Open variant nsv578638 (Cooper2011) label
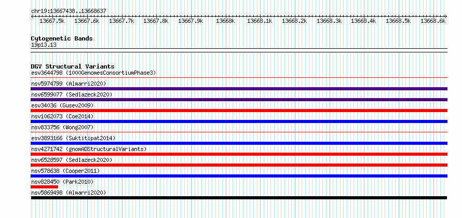This screenshot has height=218, width=462. coord(65,171)
